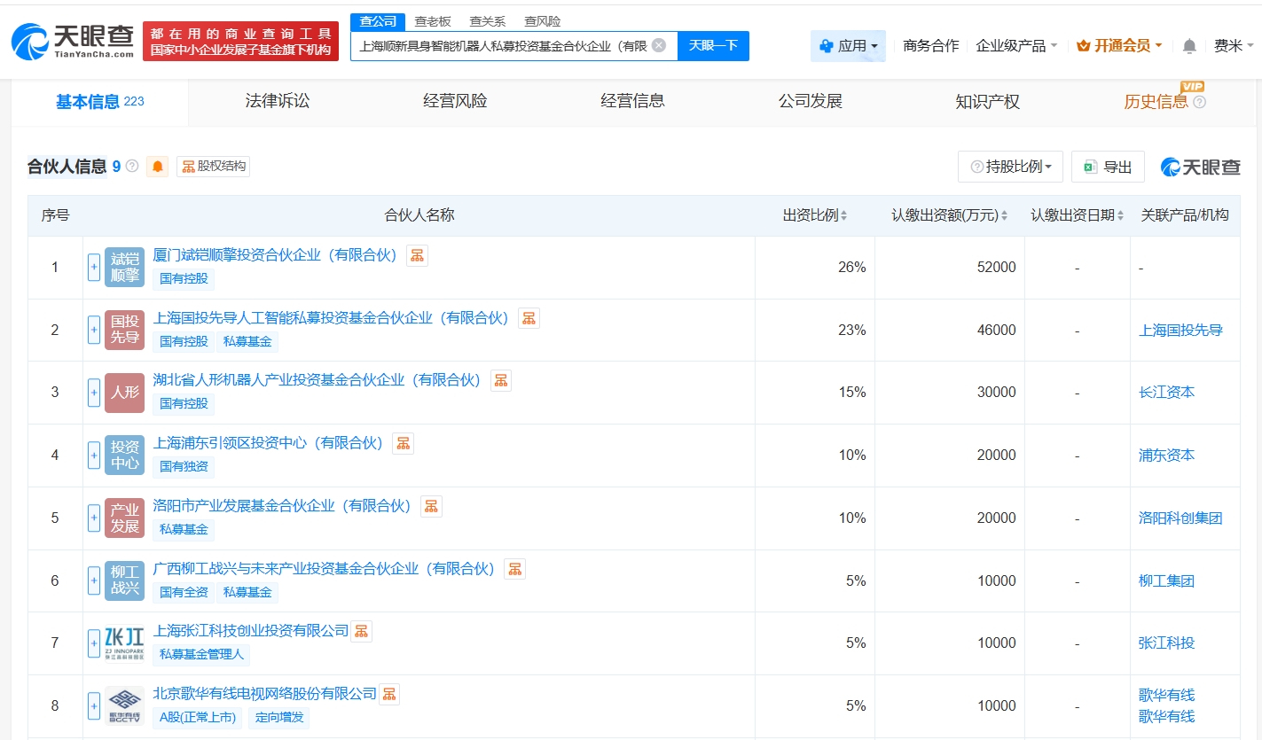This screenshot has width=1262, height=740.
Task: Open equity structure icon for 洛阳市产业发展基金
Action: pos(431,506)
